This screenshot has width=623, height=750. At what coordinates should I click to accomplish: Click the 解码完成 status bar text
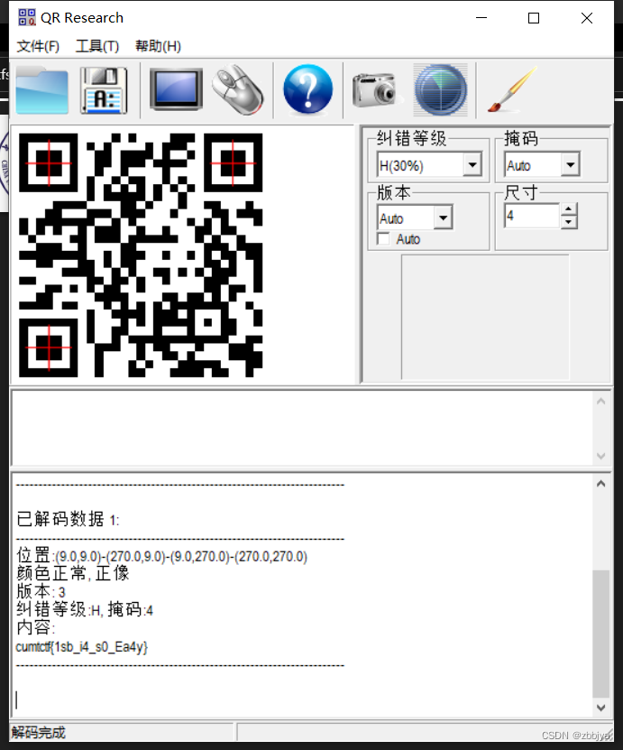(38, 732)
